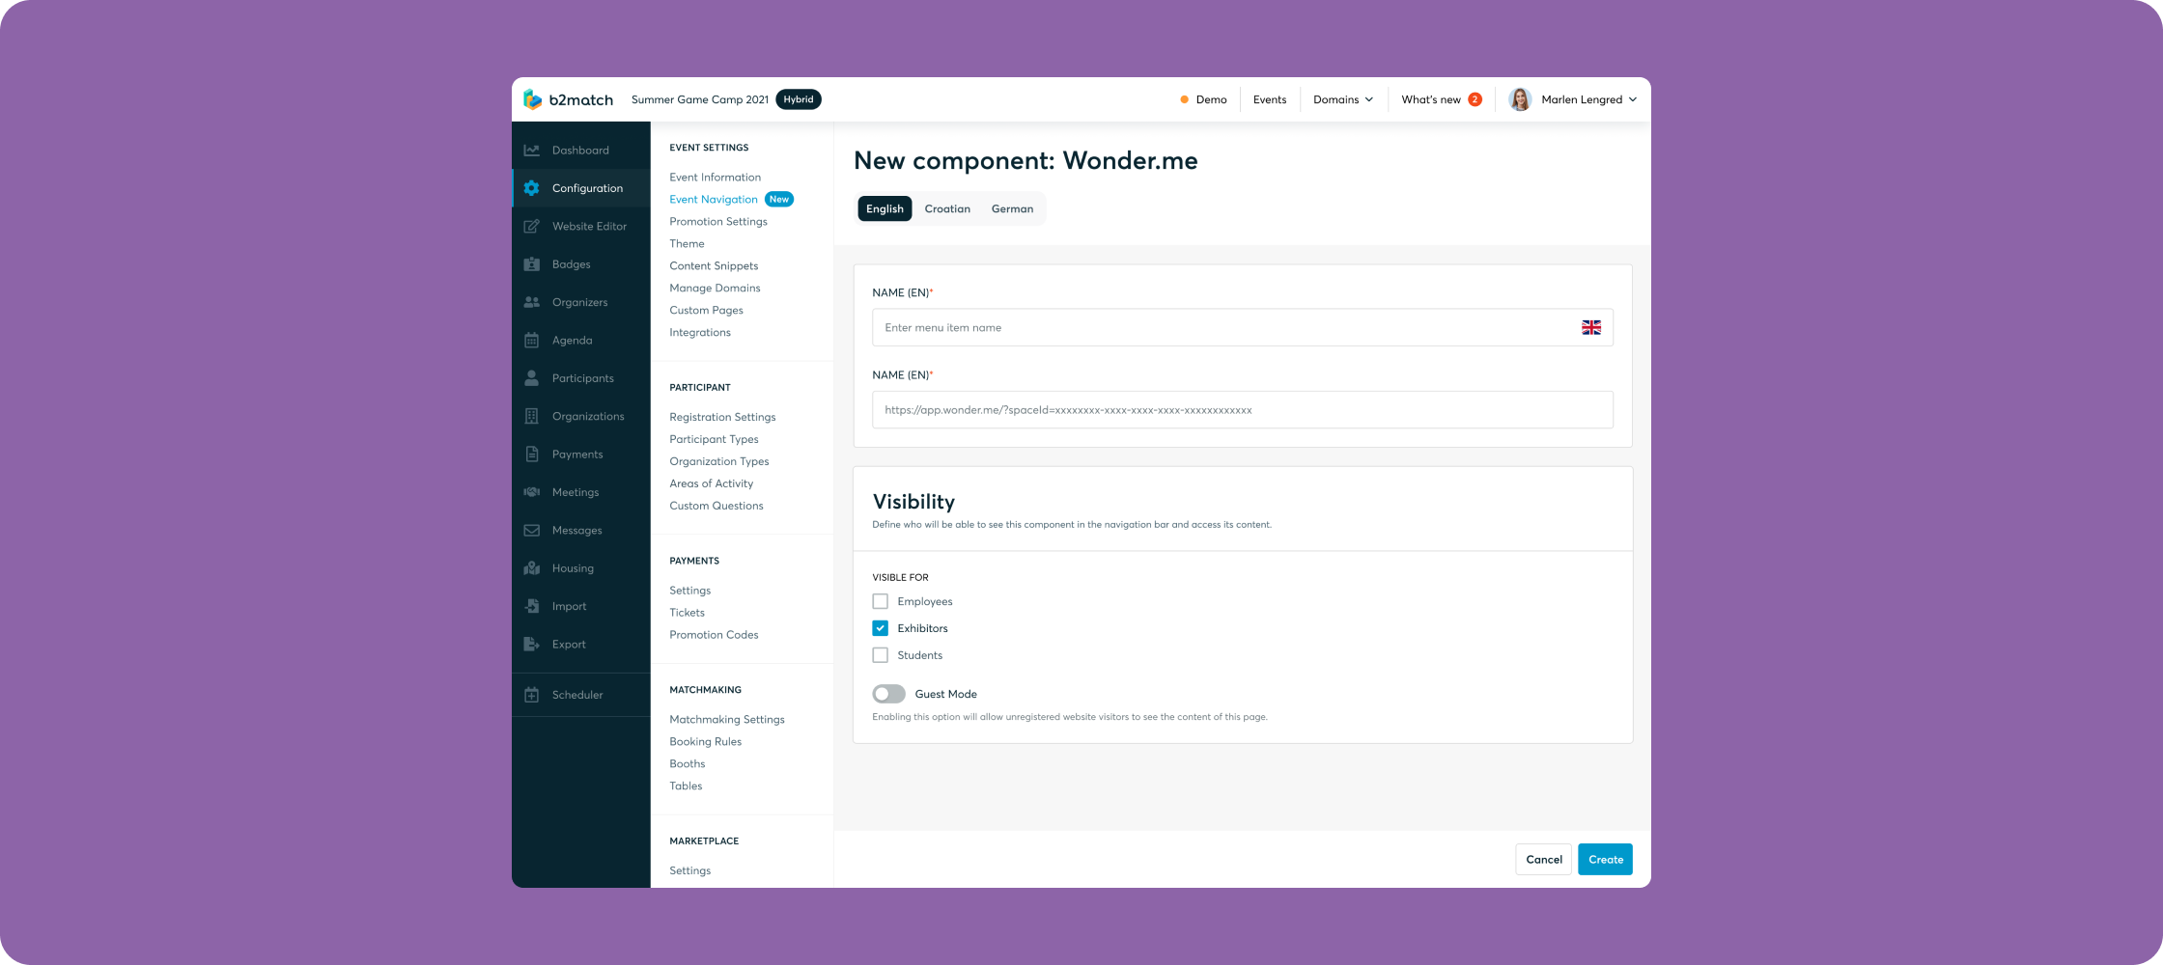Open Event Navigation settings link

[x=714, y=200]
